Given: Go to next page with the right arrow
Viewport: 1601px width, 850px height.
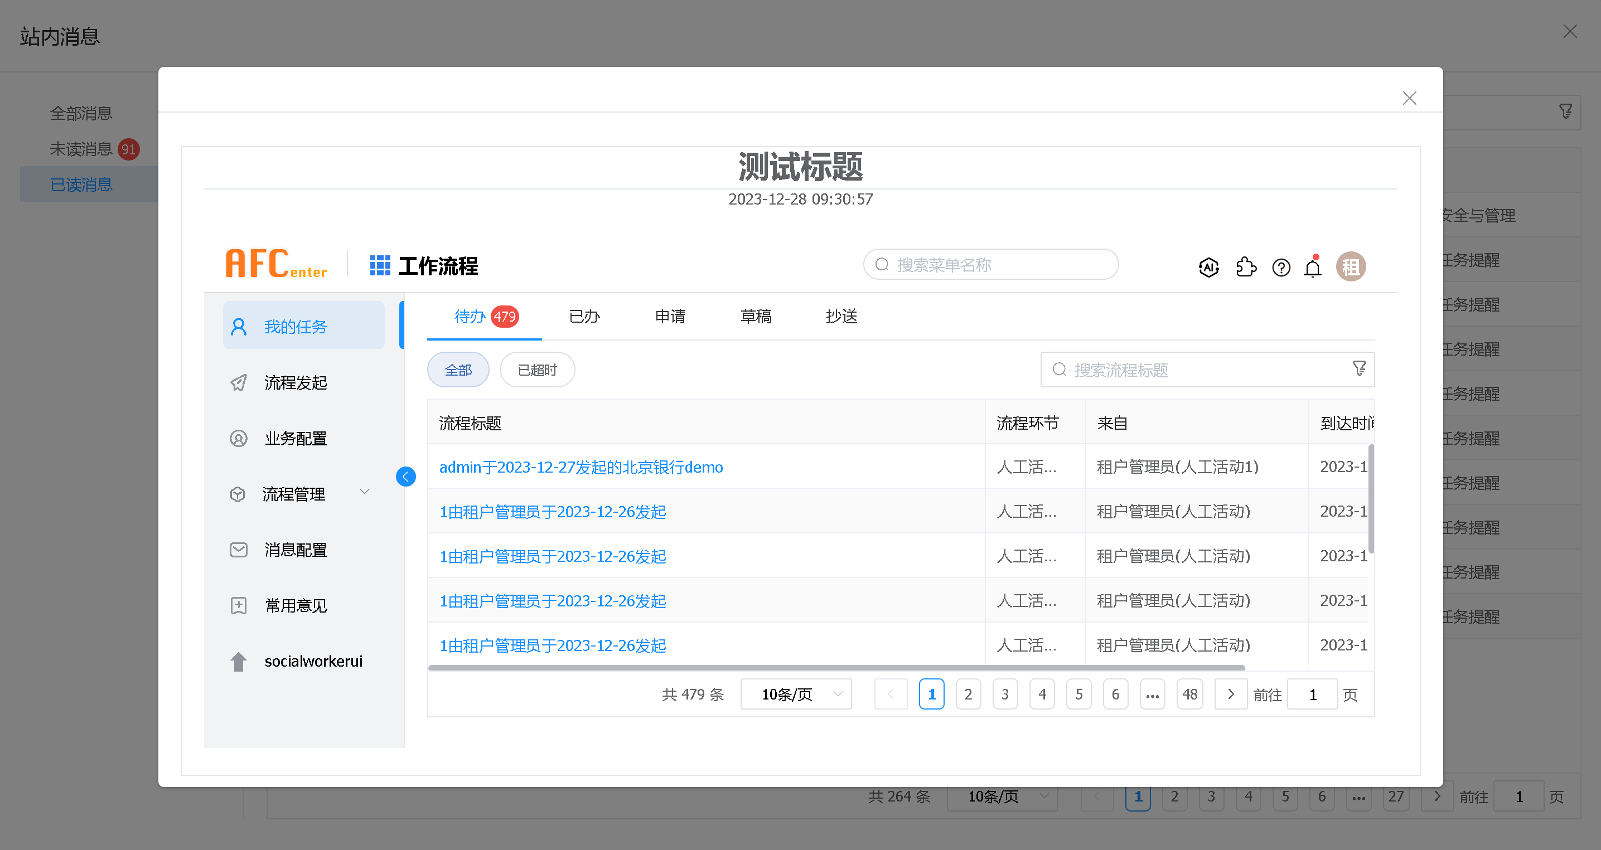Looking at the screenshot, I should tap(1231, 694).
